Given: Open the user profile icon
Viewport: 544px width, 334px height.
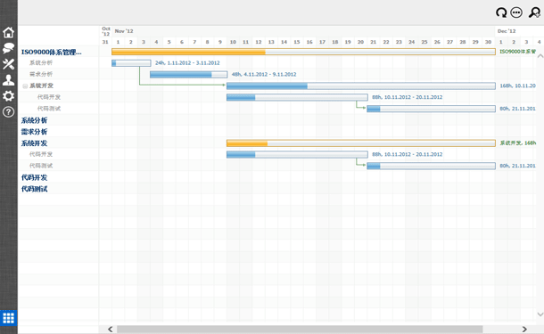Looking at the screenshot, I should tap(8, 80).
